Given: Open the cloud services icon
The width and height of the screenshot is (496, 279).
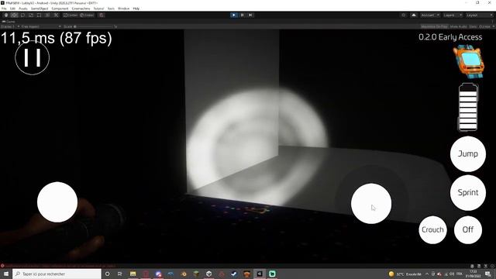Looking at the screenshot, I should pos(413,15).
